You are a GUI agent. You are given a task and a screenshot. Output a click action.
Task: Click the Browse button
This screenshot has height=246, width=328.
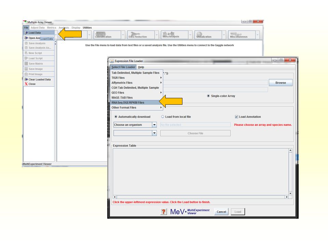(281, 83)
